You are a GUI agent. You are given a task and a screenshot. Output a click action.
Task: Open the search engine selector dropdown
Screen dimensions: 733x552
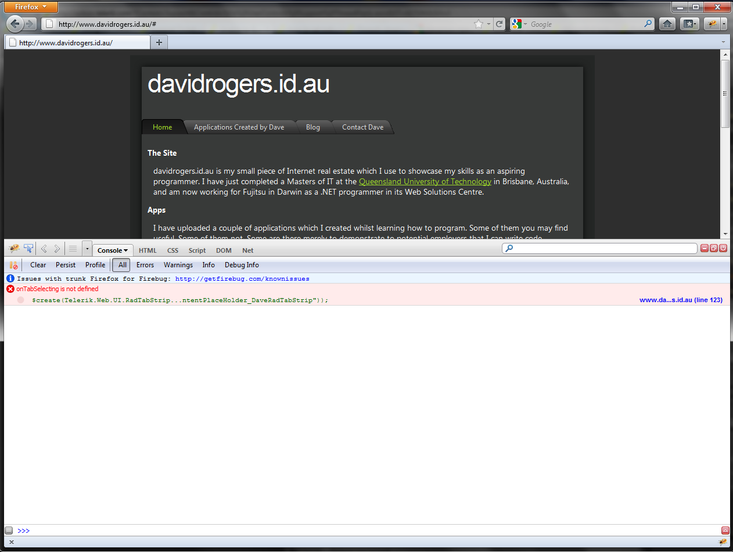point(526,24)
